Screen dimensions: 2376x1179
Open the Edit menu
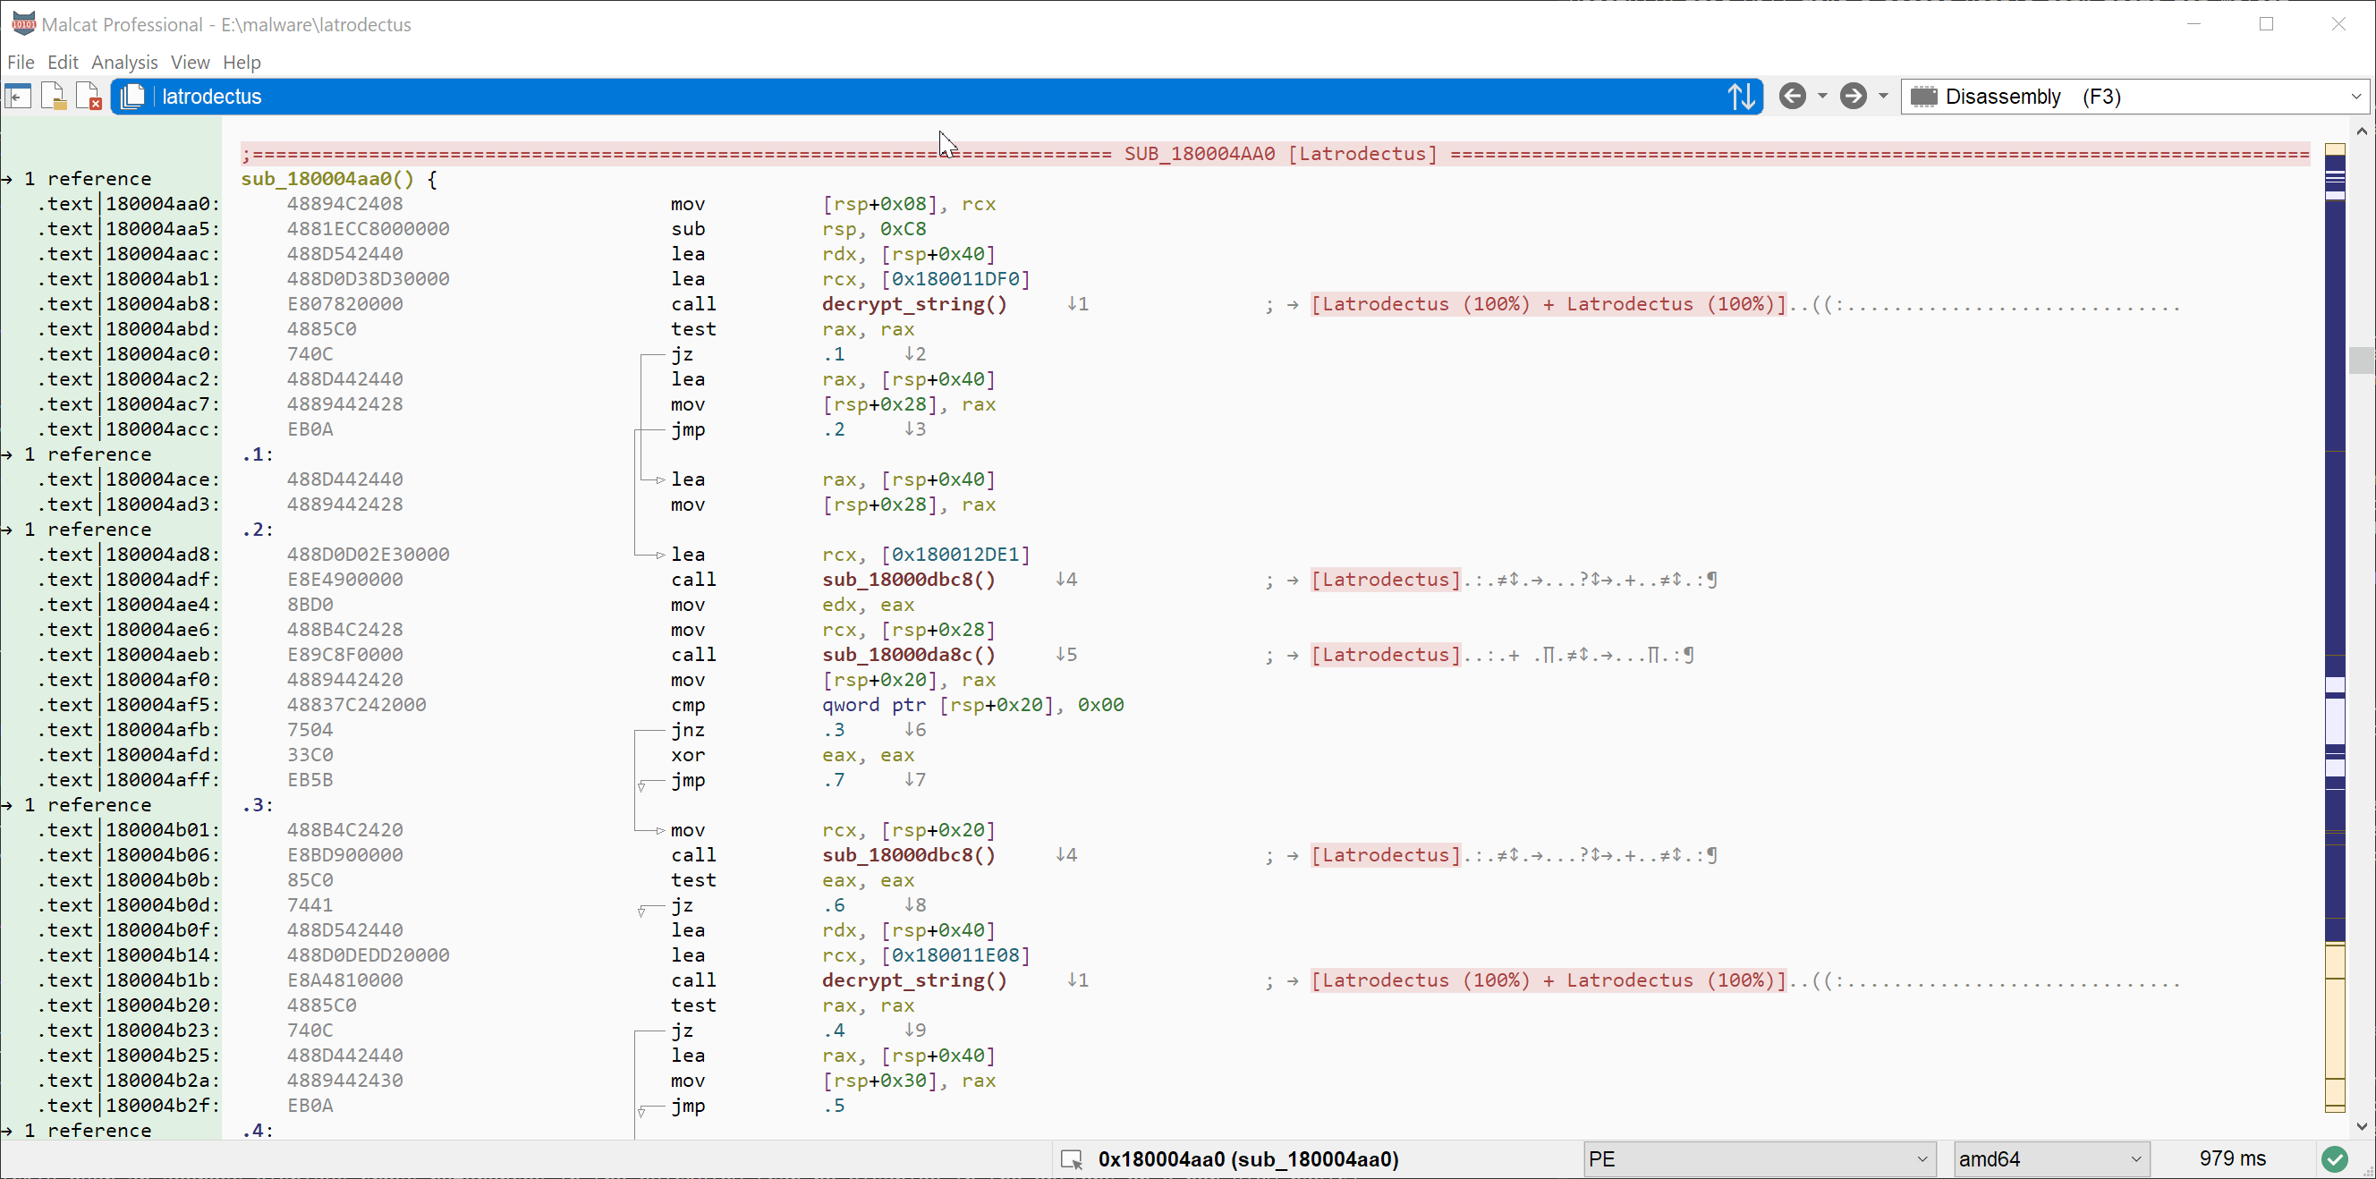coord(63,62)
